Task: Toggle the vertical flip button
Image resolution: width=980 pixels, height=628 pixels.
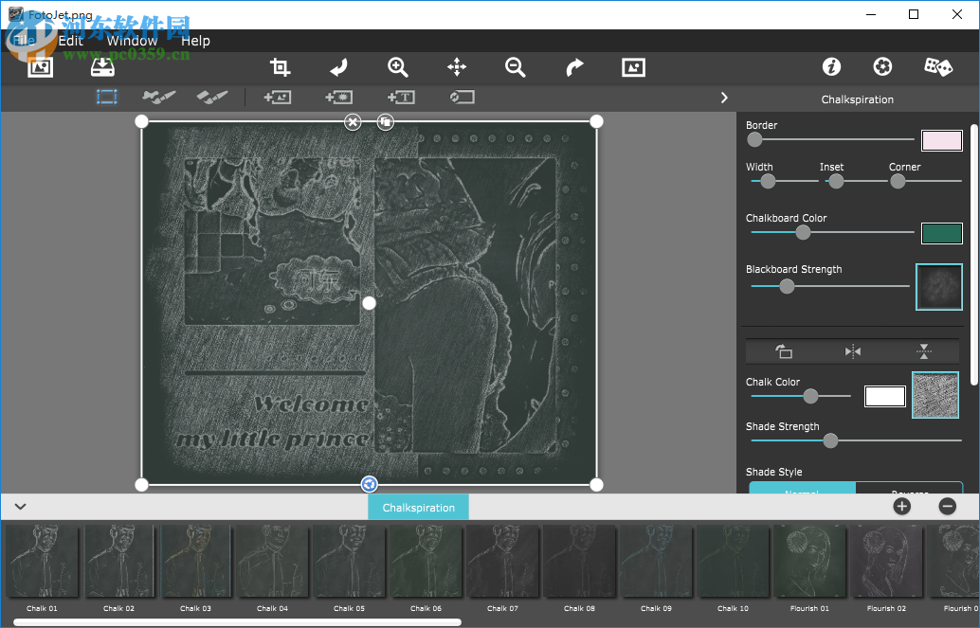Action: point(924,351)
